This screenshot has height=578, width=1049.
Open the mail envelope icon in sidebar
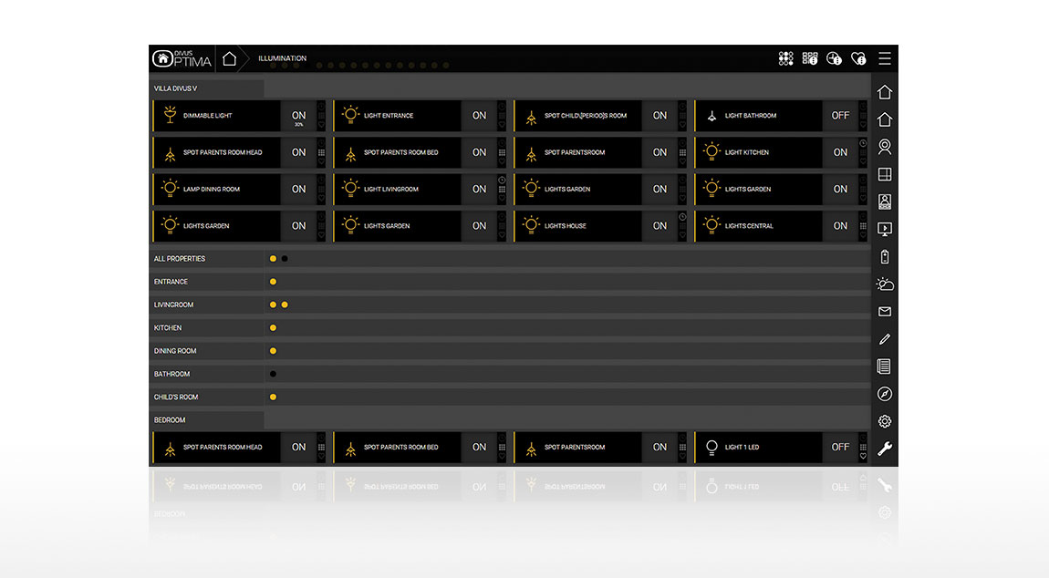pos(884,312)
